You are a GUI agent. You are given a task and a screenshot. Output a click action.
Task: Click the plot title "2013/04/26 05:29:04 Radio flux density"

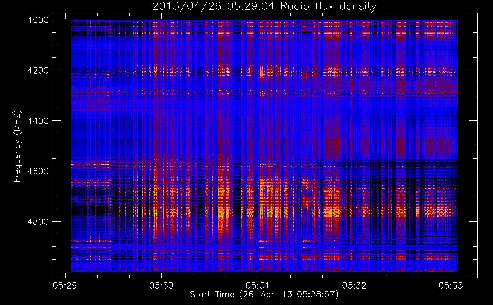[264, 6]
